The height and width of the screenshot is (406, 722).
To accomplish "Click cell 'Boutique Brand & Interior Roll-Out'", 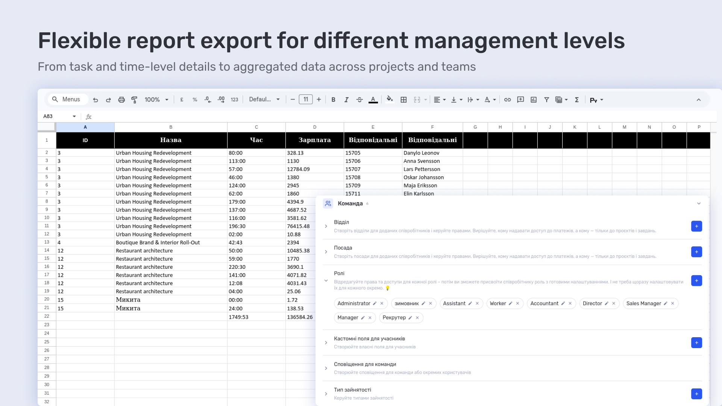I will (x=171, y=242).
